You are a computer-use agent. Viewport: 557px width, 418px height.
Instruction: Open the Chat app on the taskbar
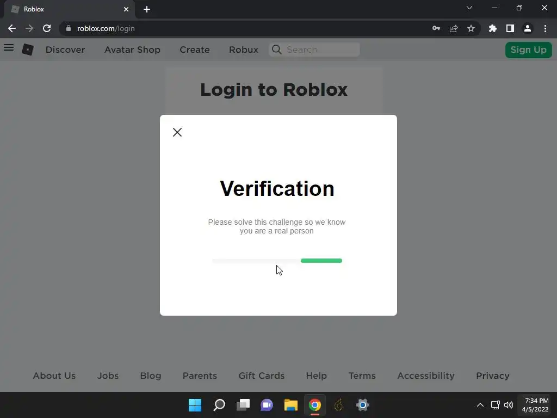pyautogui.click(x=267, y=405)
